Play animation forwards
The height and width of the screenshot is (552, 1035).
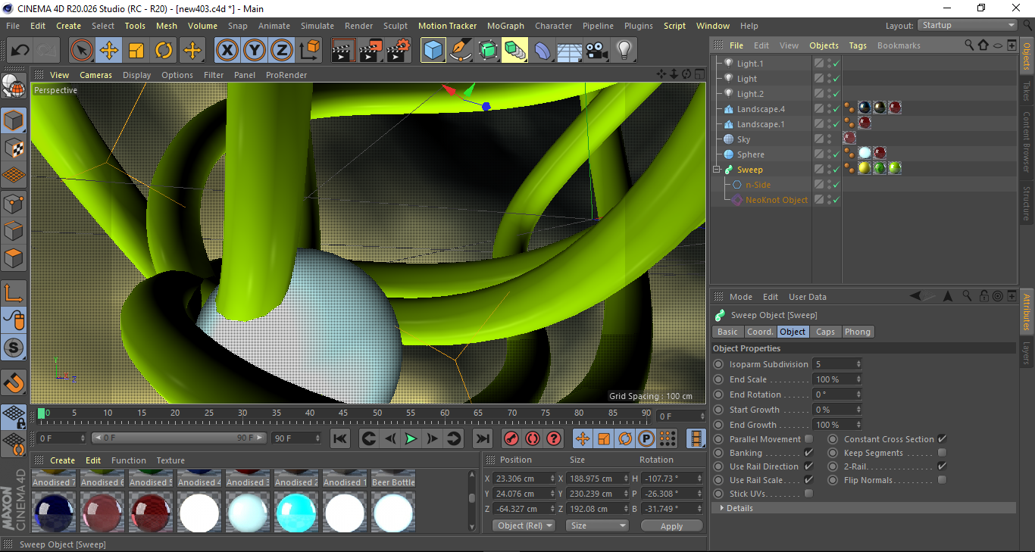point(411,438)
